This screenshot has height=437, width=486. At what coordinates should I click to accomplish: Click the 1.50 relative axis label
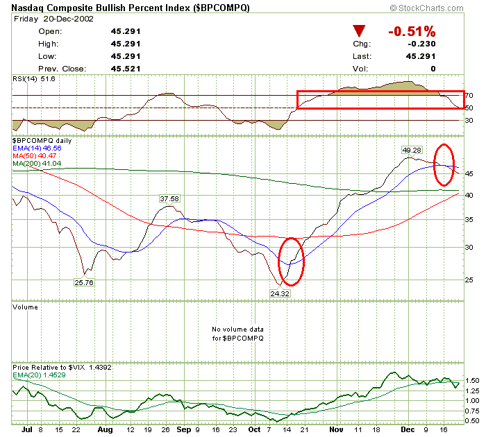click(472, 380)
